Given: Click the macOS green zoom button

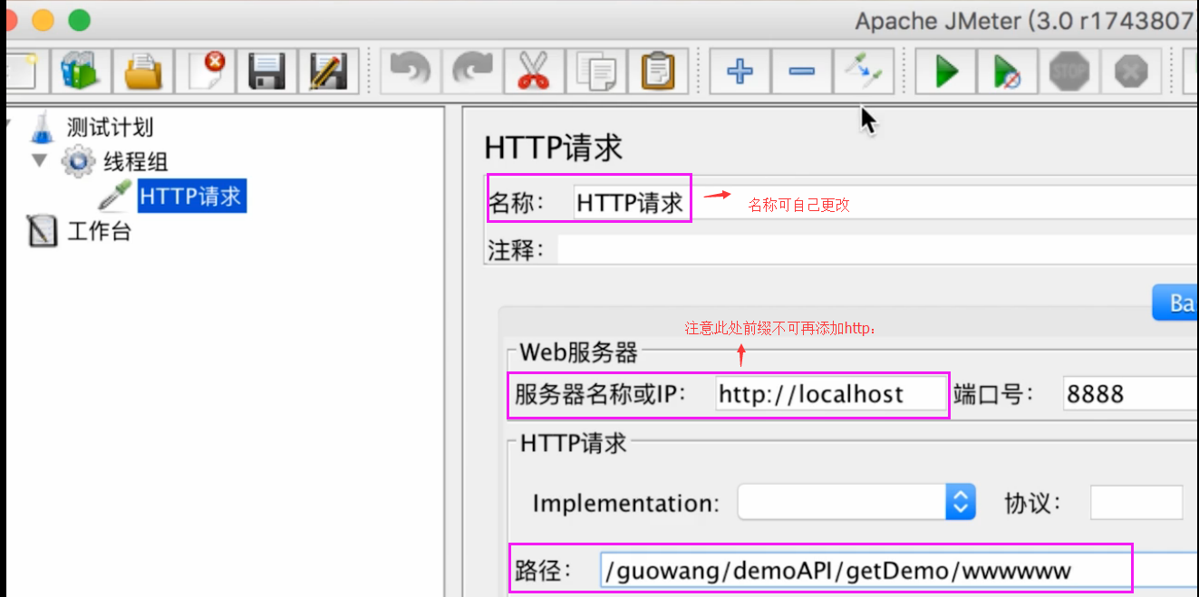Looking at the screenshot, I should [80, 20].
